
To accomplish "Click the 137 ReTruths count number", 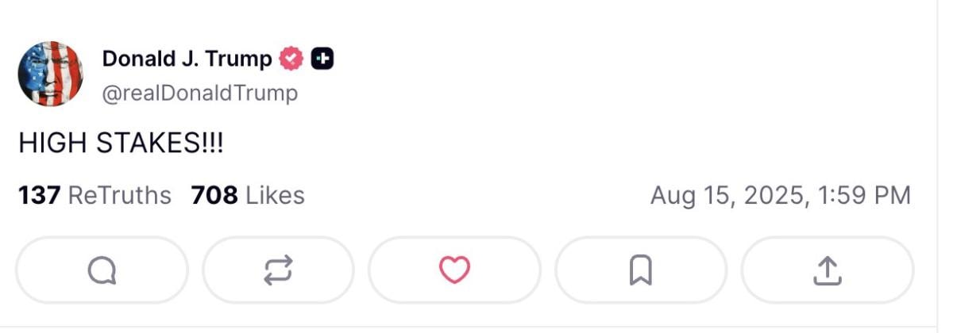I will [x=39, y=195].
